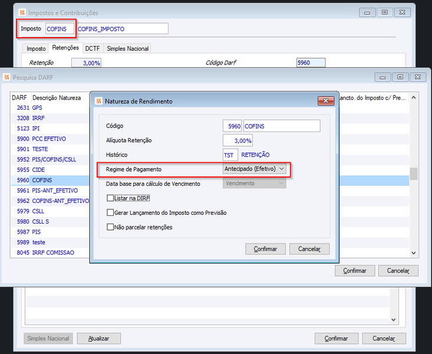Click the Atualizar button
The width and height of the screenshot is (432, 354).
(x=98, y=338)
